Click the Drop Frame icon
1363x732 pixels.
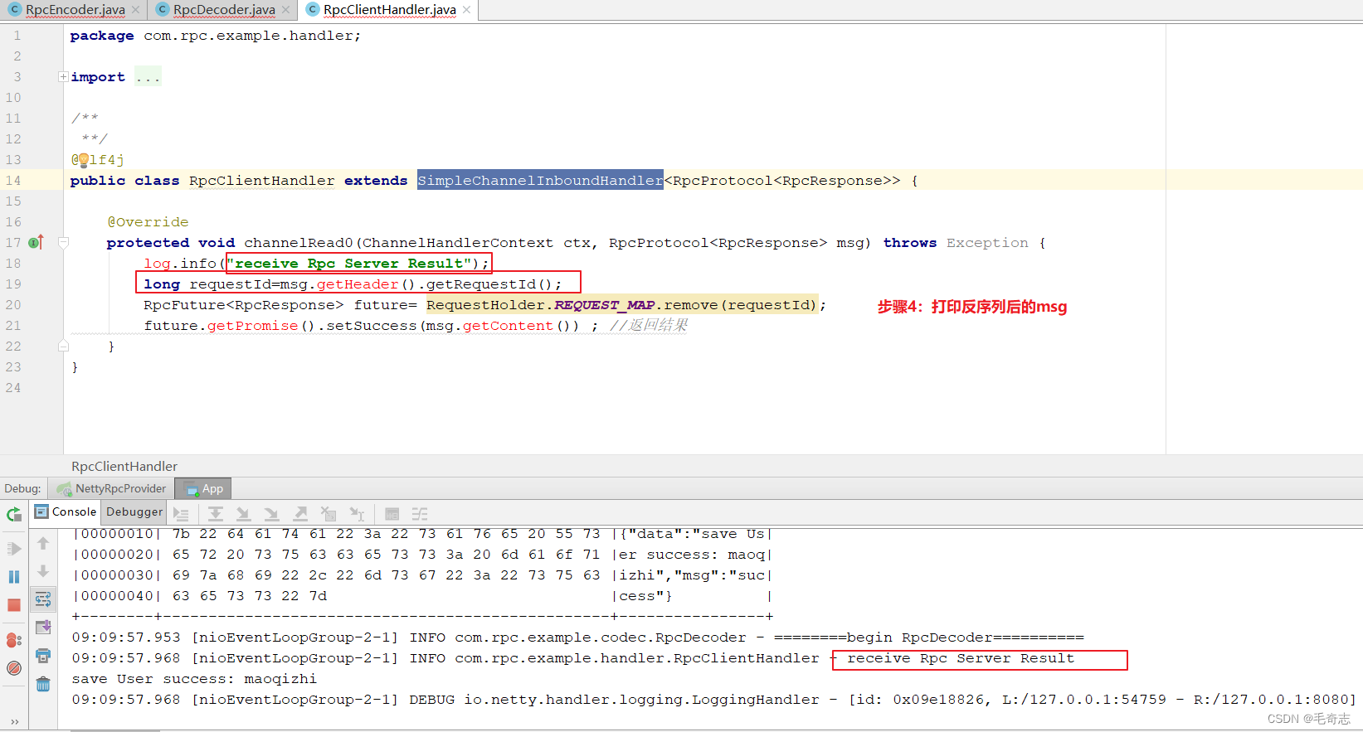[x=329, y=514]
